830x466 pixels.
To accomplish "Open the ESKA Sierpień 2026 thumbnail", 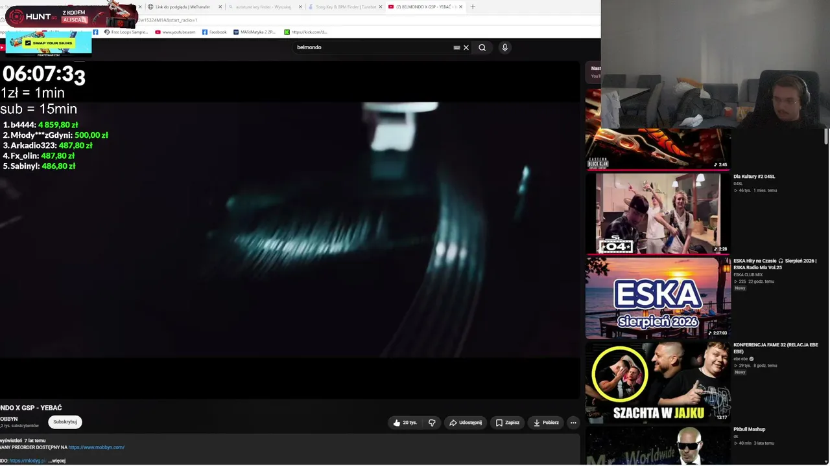I will pos(658,298).
